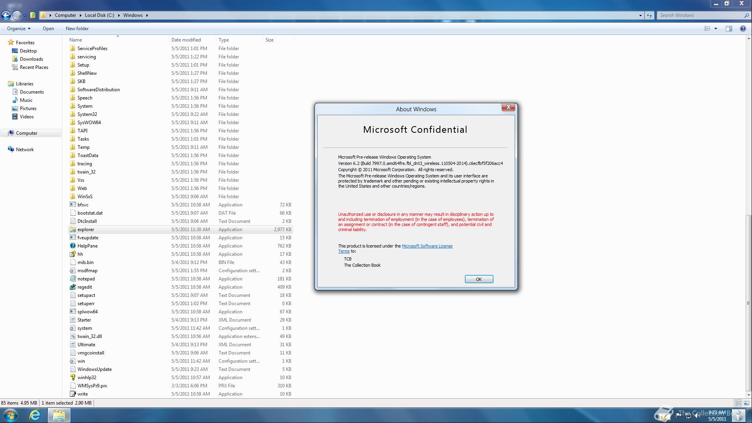Expand the Windows breadcrumb arrow
752x423 pixels.
[147, 15]
